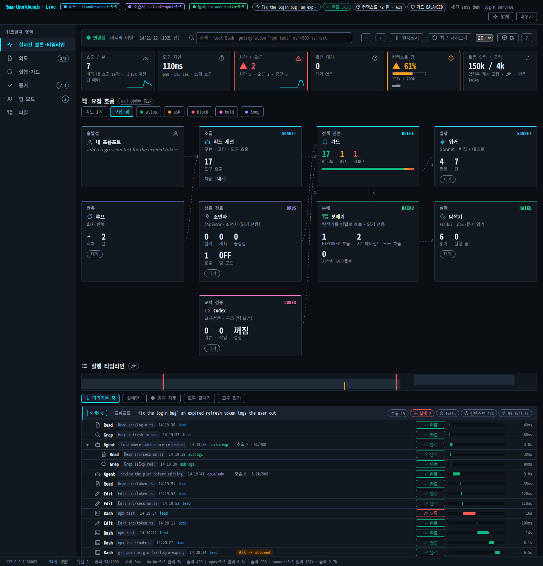Click the pencil icon on the Edit src/session.ts row

pos(98,503)
